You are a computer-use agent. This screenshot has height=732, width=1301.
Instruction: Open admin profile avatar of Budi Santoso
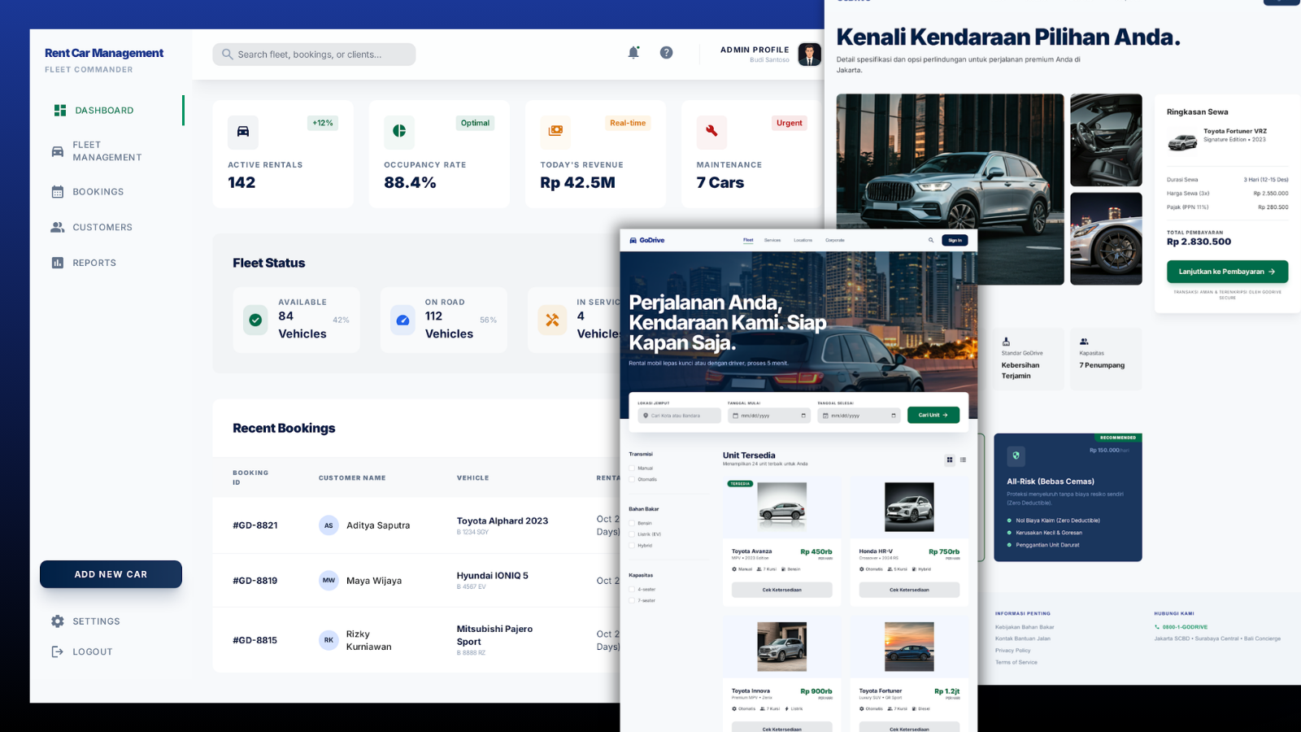(x=809, y=54)
